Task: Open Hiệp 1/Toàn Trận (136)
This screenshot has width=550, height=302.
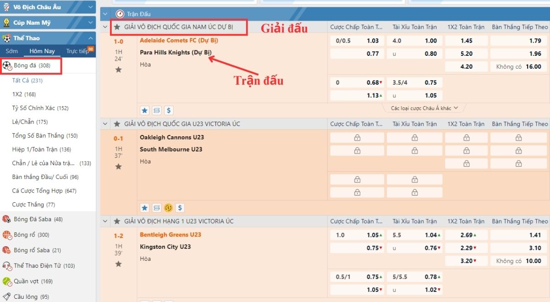Action: coord(41,149)
